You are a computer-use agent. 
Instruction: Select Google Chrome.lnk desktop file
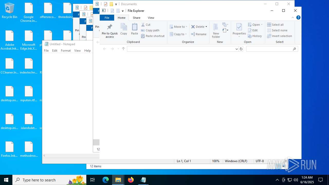click(29, 13)
